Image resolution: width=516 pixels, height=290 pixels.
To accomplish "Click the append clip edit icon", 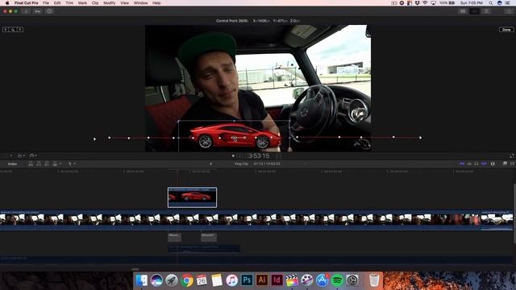I will [x=47, y=164].
